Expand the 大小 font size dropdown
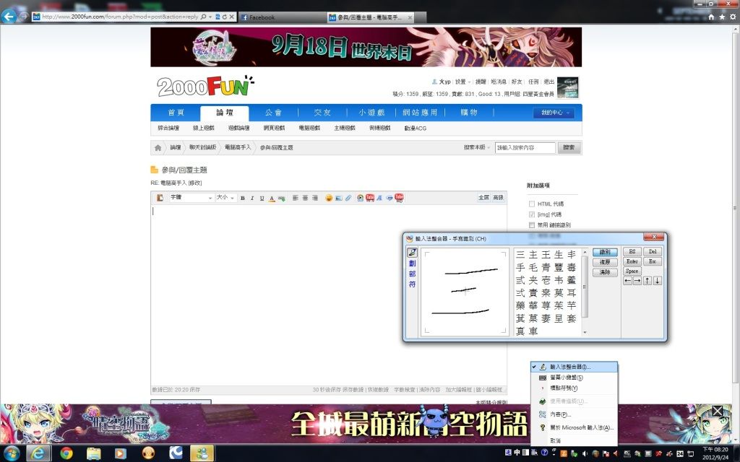The width and height of the screenshot is (740, 462). [x=225, y=198]
